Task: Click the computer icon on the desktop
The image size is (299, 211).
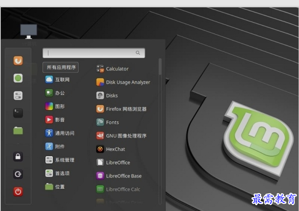Action: pyautogui.click(x=29, y=31)
